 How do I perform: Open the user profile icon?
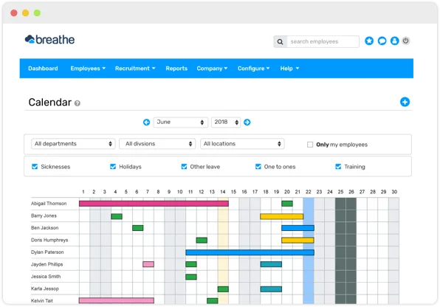click(394, 41)
